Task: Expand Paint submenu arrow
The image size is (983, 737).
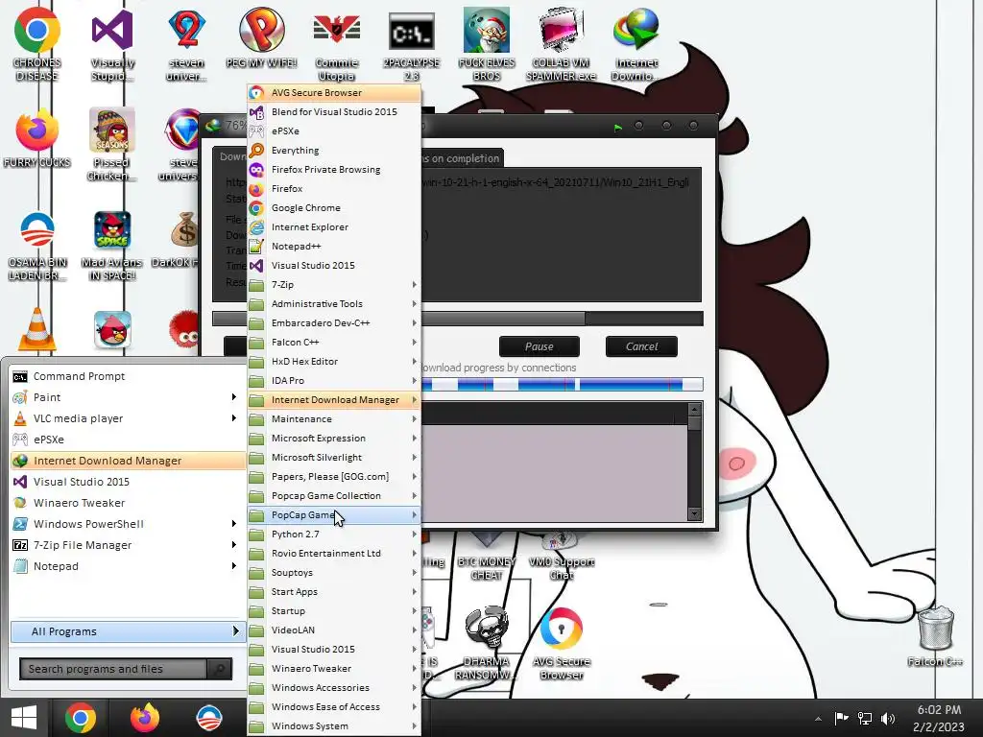Action: click(x=234, y=397)
